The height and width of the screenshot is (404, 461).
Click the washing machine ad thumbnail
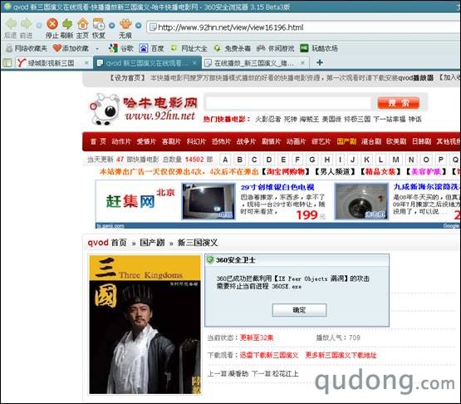362,201
